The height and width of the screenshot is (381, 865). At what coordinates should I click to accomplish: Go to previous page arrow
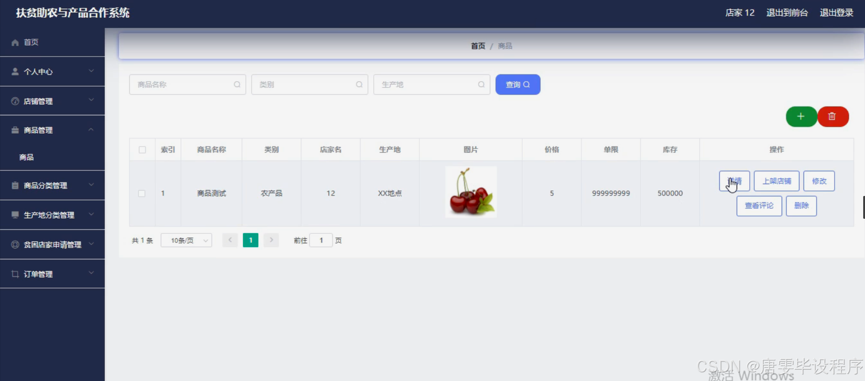point(230,240)
